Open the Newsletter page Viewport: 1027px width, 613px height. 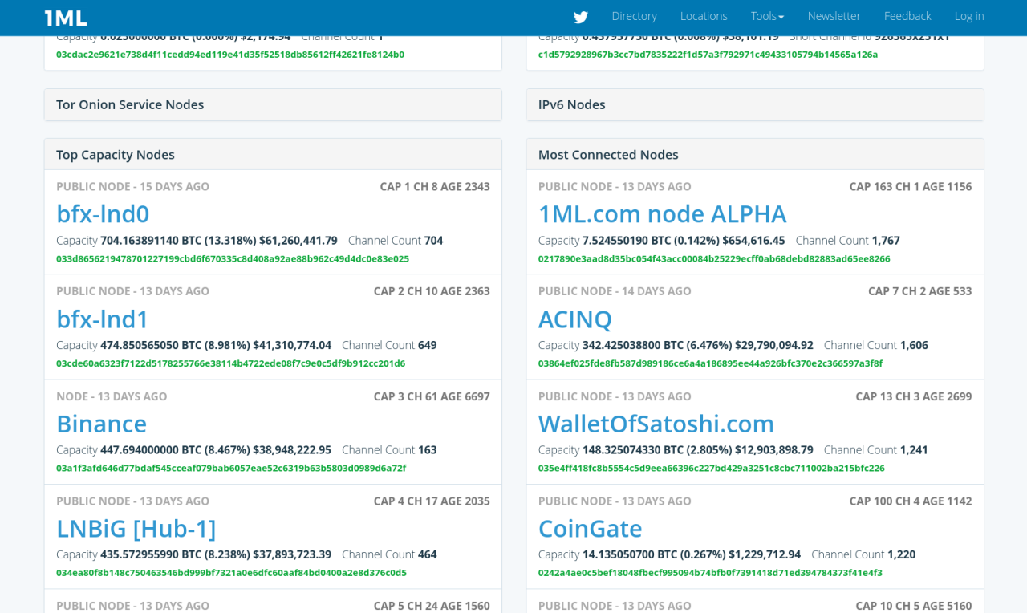pos(834,16)
